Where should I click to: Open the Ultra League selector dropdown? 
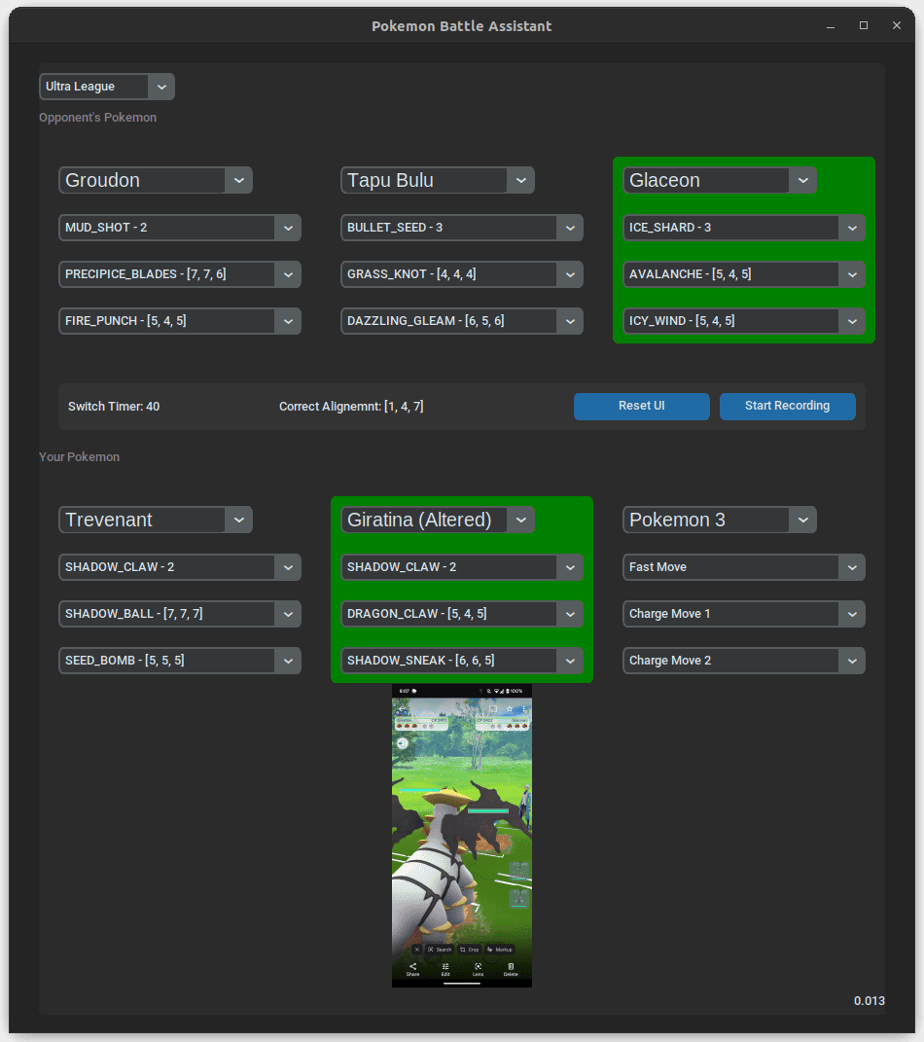coord(107,87)
